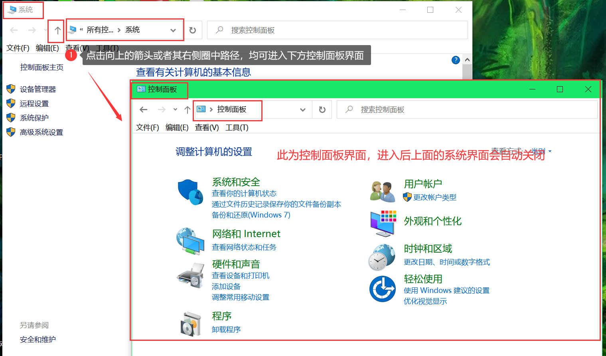This screenshot has width=606, height=356.
Task: Click the System and Security shield icon
Action: 190,192
